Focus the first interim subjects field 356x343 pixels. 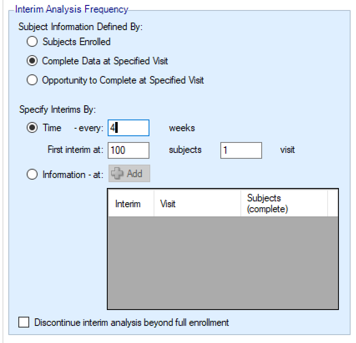click(128, 150)
